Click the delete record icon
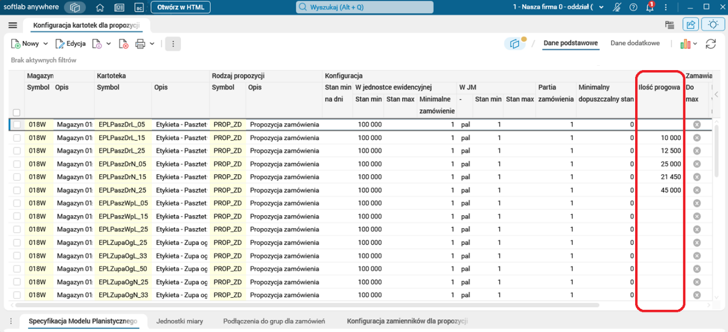Screen dimensions: 728x332 point(123,44)
